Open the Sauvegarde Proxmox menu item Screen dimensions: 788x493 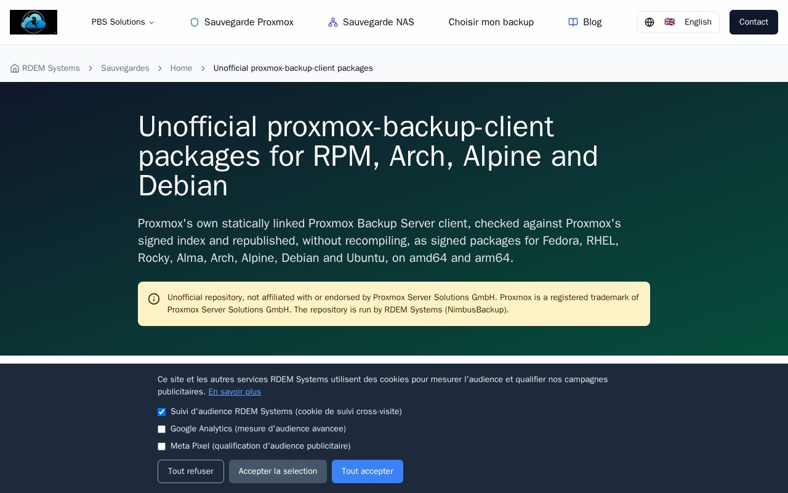click(x=241, y=22)
